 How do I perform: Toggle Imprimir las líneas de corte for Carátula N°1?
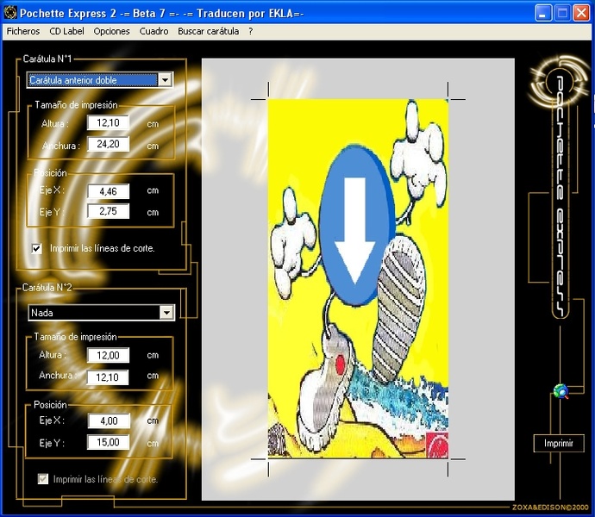36,249
